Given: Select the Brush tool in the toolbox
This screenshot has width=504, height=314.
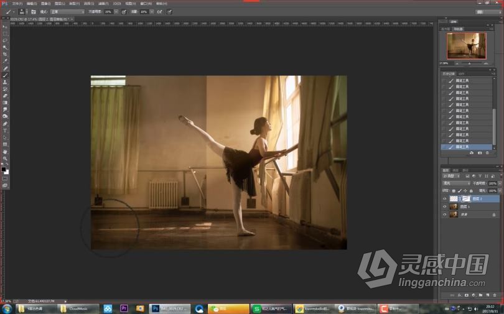Looking at the screenshot, I should [5, 75].
